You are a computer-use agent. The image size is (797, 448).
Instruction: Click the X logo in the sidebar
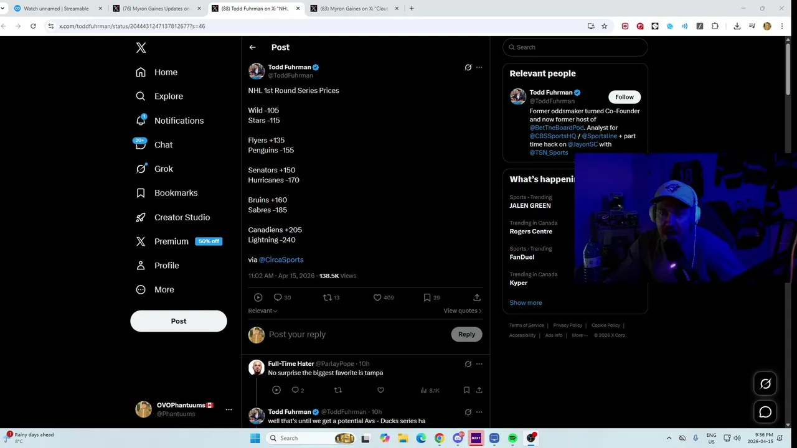click(141, 48)
